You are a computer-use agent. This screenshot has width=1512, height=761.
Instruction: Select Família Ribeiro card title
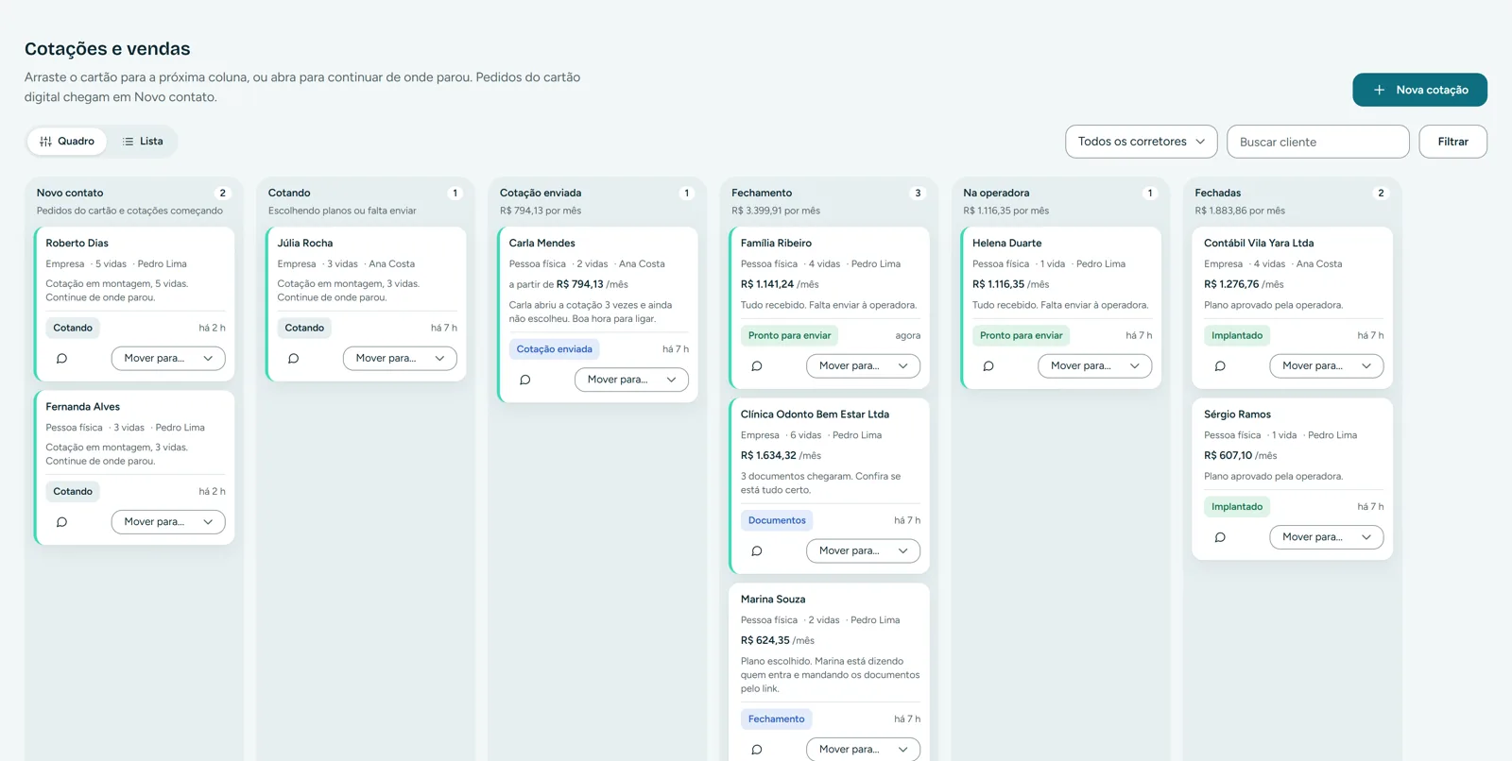coord(776,244)
